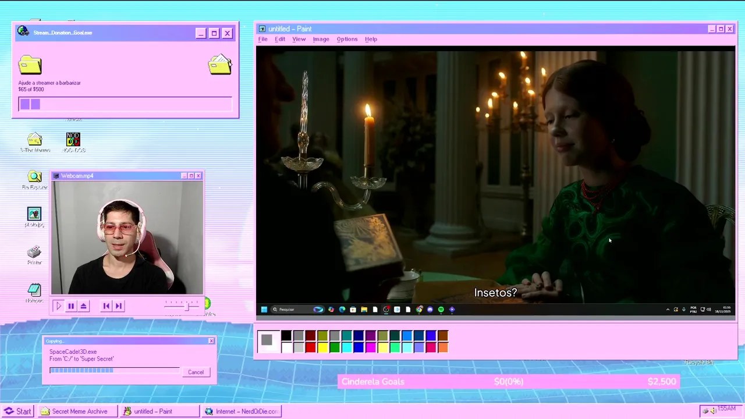Screen dimensions: 745x419
Task: Click the Pesquisar search box
Action: [x=297, y=310]
